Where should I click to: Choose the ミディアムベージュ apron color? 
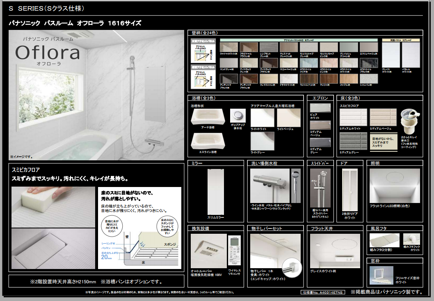coord(320,125)
